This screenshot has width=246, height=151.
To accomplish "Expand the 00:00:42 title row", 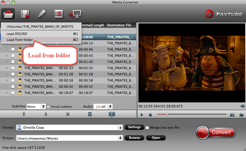I will 7,87.
